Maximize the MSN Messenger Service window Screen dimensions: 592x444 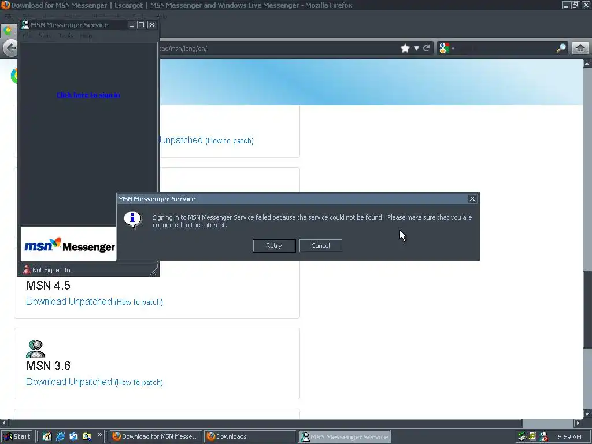coord(141,25)
